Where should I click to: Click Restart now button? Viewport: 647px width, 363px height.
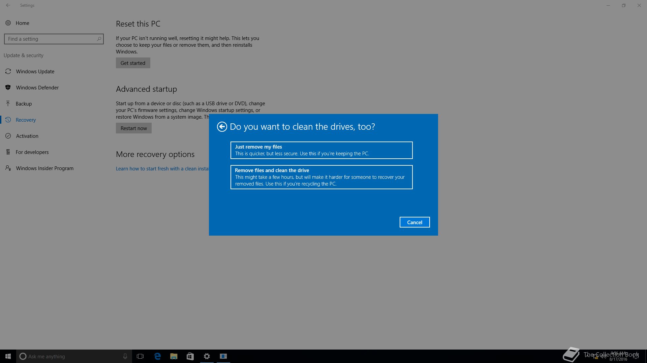pyautogui.click(x=133, y=128)
